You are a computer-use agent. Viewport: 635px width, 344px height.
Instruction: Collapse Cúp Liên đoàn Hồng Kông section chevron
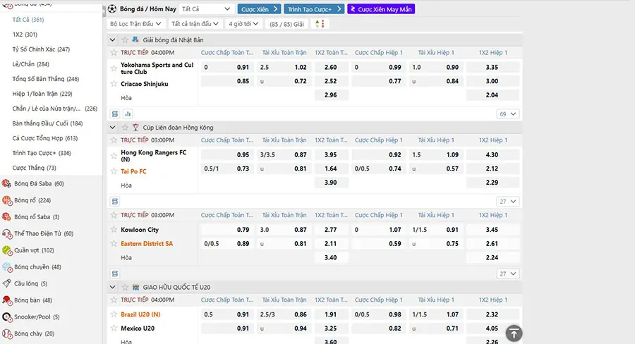coord(113,128)
